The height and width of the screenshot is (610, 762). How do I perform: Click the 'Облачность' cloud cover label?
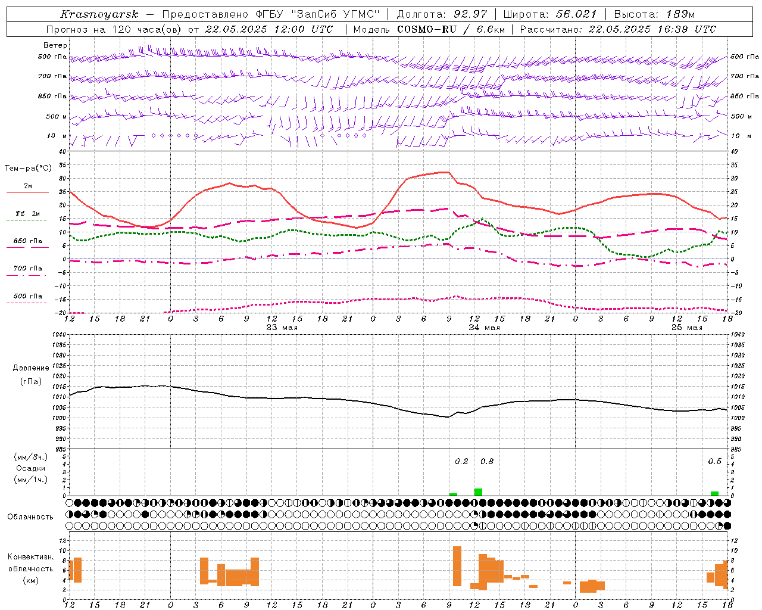pos(30,517)
